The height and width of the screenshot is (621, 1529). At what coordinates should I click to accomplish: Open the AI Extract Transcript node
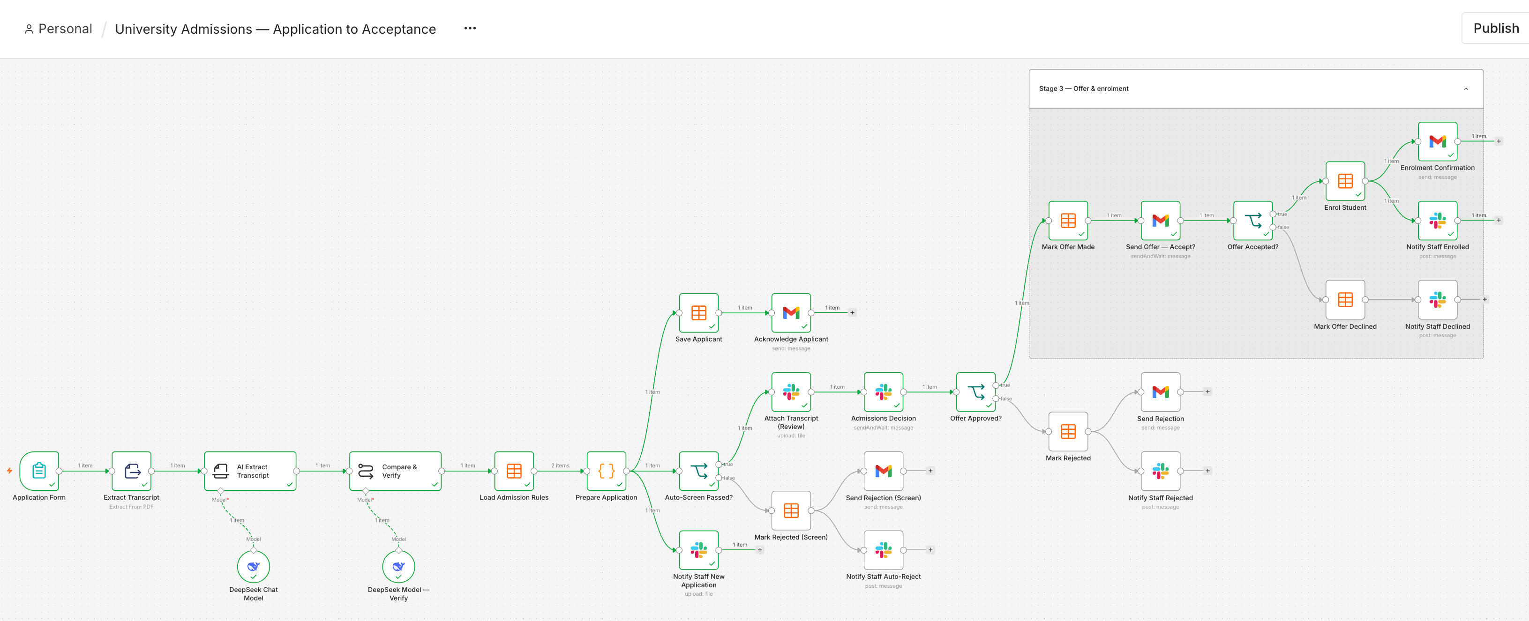pyautogui.click(x=250, y=471)
